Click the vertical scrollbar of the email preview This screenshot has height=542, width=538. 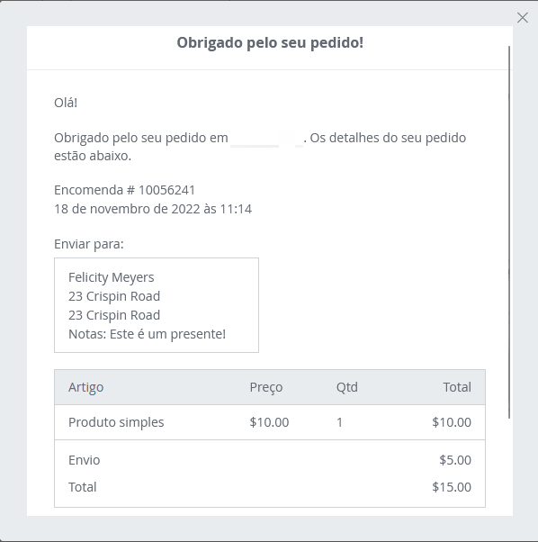coord(509,232)
